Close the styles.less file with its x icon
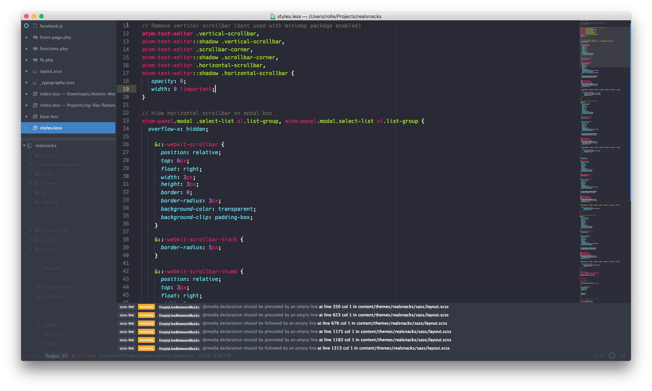The height and width of the screenshot is (391, 652). (x=26, y=128)
